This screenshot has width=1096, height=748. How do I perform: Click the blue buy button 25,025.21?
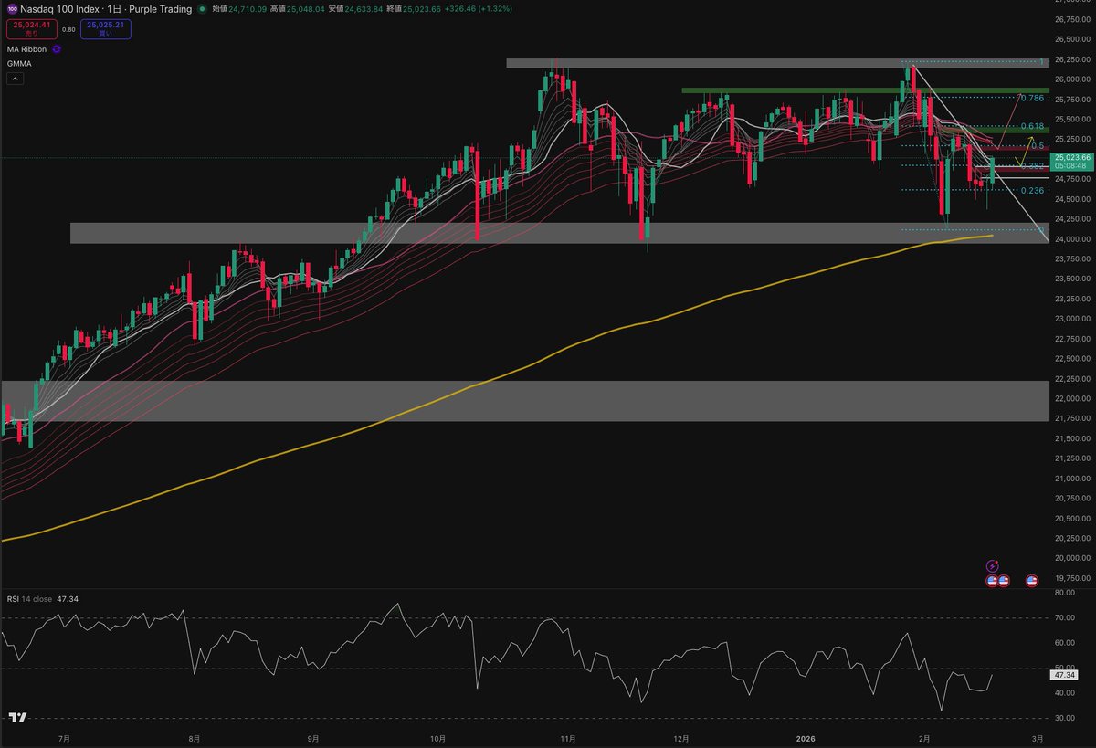click(x=108, y=29)
